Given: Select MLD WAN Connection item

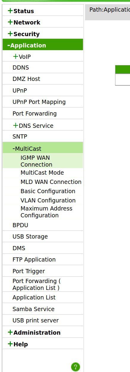Looking at the screenshot, I should pos(51,182).
